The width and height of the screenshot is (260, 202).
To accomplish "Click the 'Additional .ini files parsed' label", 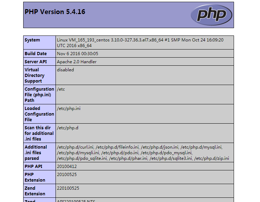I will (35, 153).
